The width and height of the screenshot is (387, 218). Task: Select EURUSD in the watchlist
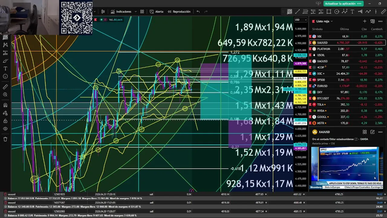click(x=347, y=86)
